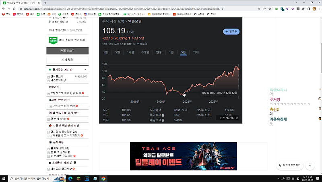Toggle the browser side panel
This screenshot has height=182, width=322.
point(309,9)
